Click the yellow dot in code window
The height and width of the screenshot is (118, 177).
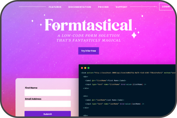pos(85,68)
